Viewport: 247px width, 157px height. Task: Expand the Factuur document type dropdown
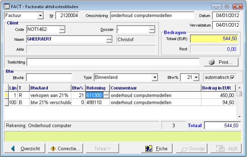pos(41,16)
